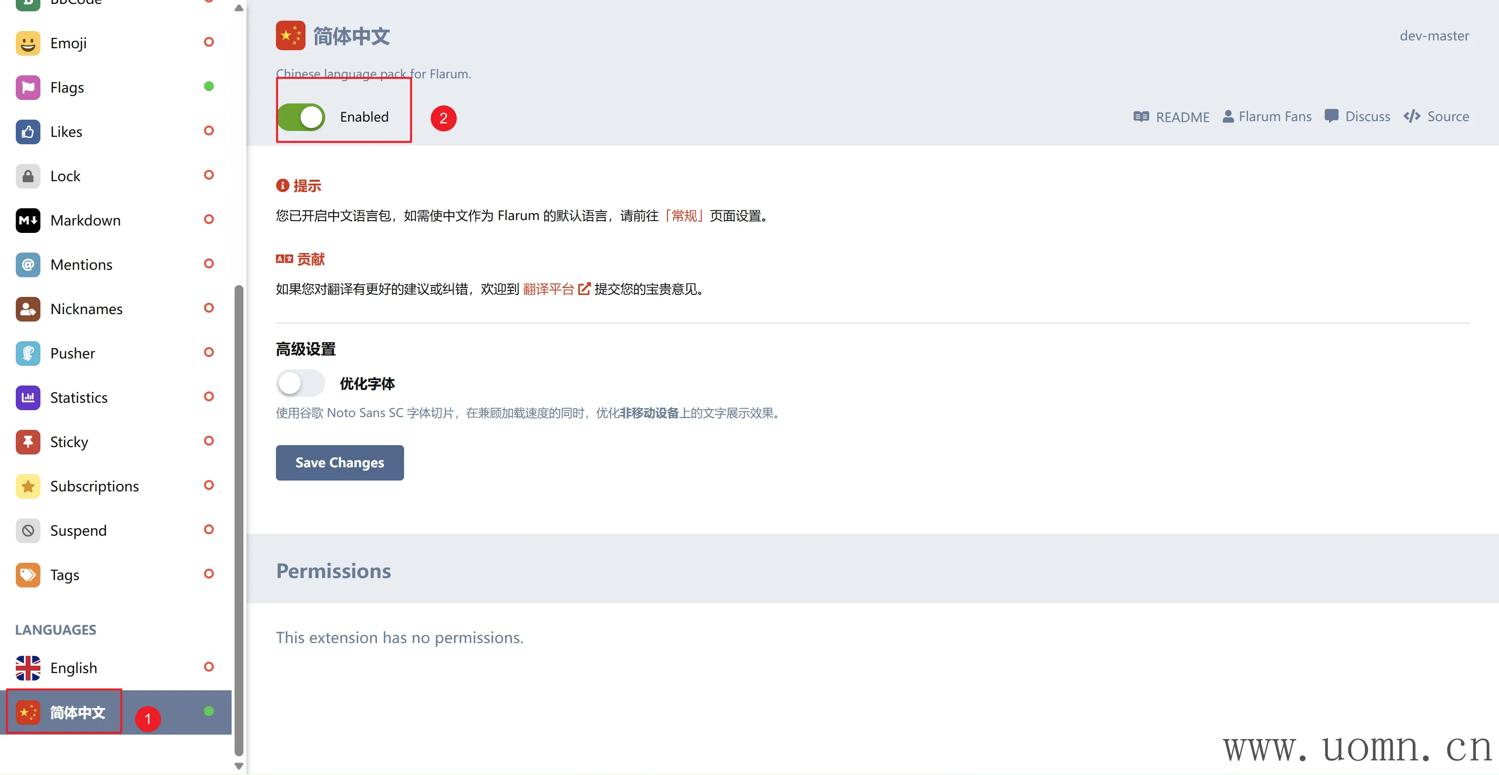Click the Likes thumbs-up icon
Screen dimensions: 1499x775
(28, 132)
